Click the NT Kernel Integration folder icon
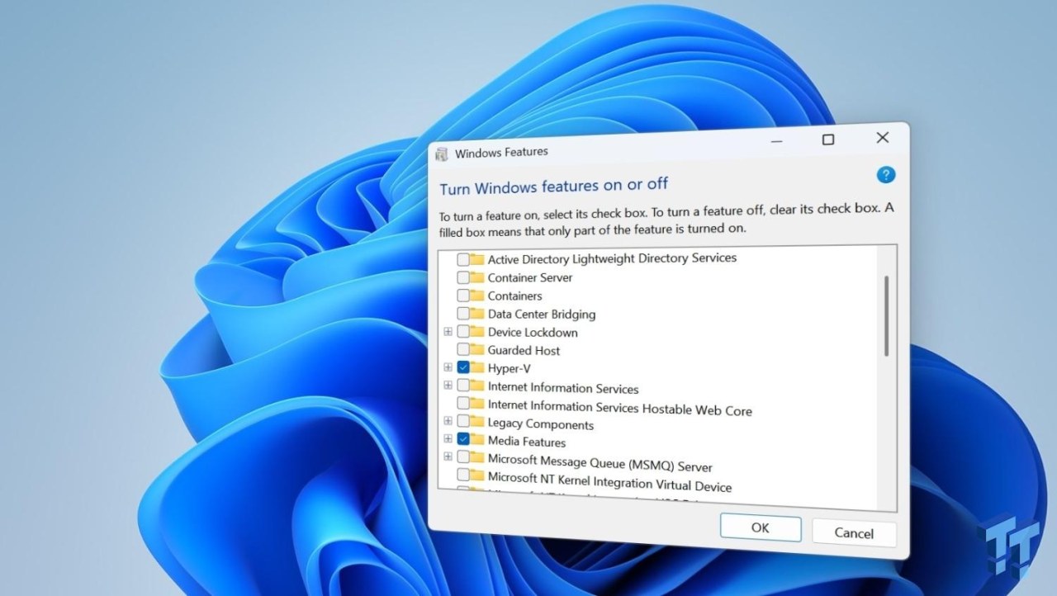The image size is (1057, 596). tap(477, 475)
